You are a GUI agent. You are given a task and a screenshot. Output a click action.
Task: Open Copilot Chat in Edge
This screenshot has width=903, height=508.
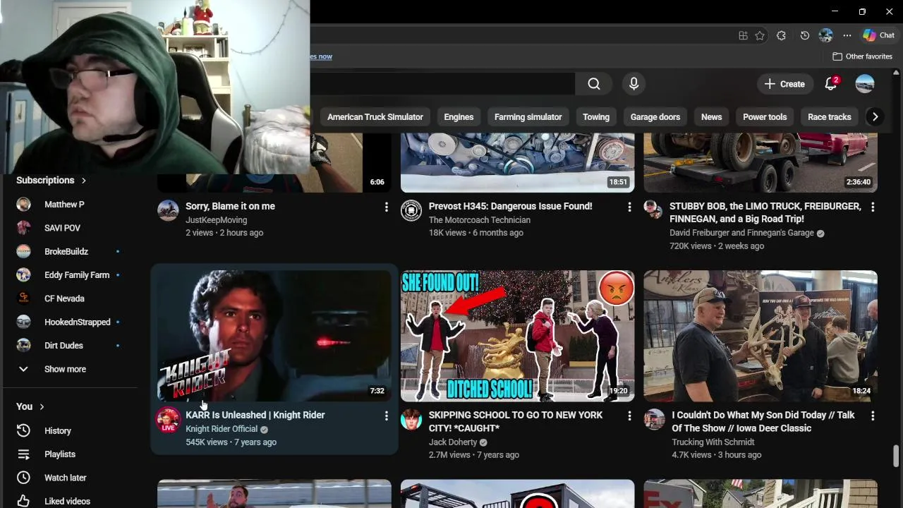[878, 35]
